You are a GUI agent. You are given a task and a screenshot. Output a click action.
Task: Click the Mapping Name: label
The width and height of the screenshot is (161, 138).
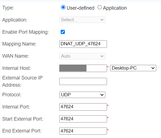tap(19, 44)
